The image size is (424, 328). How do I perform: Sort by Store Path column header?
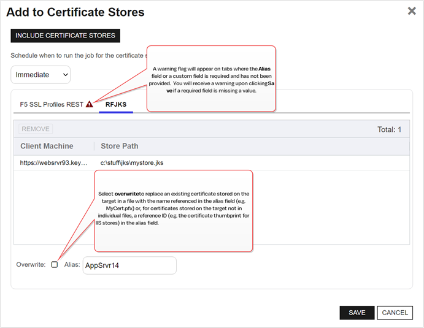[x=120, y=146]
